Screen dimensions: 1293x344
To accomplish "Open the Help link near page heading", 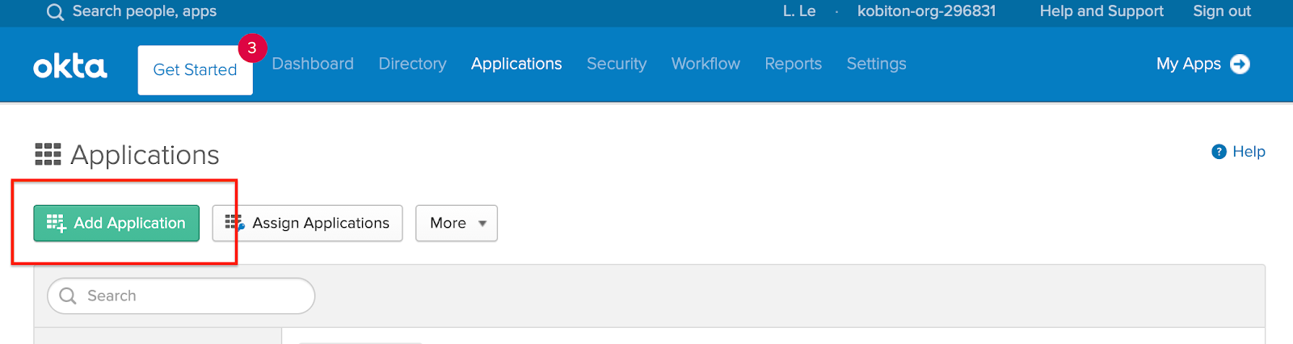I will coord(1249,152).
